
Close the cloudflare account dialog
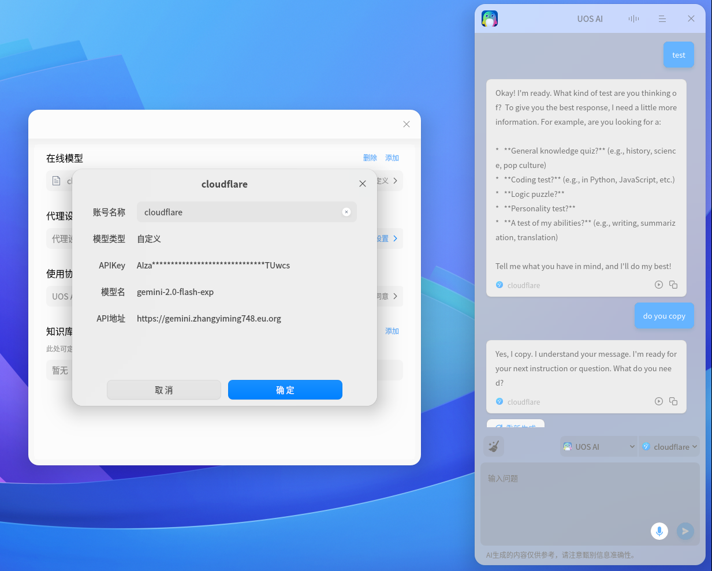pos(363,184)
